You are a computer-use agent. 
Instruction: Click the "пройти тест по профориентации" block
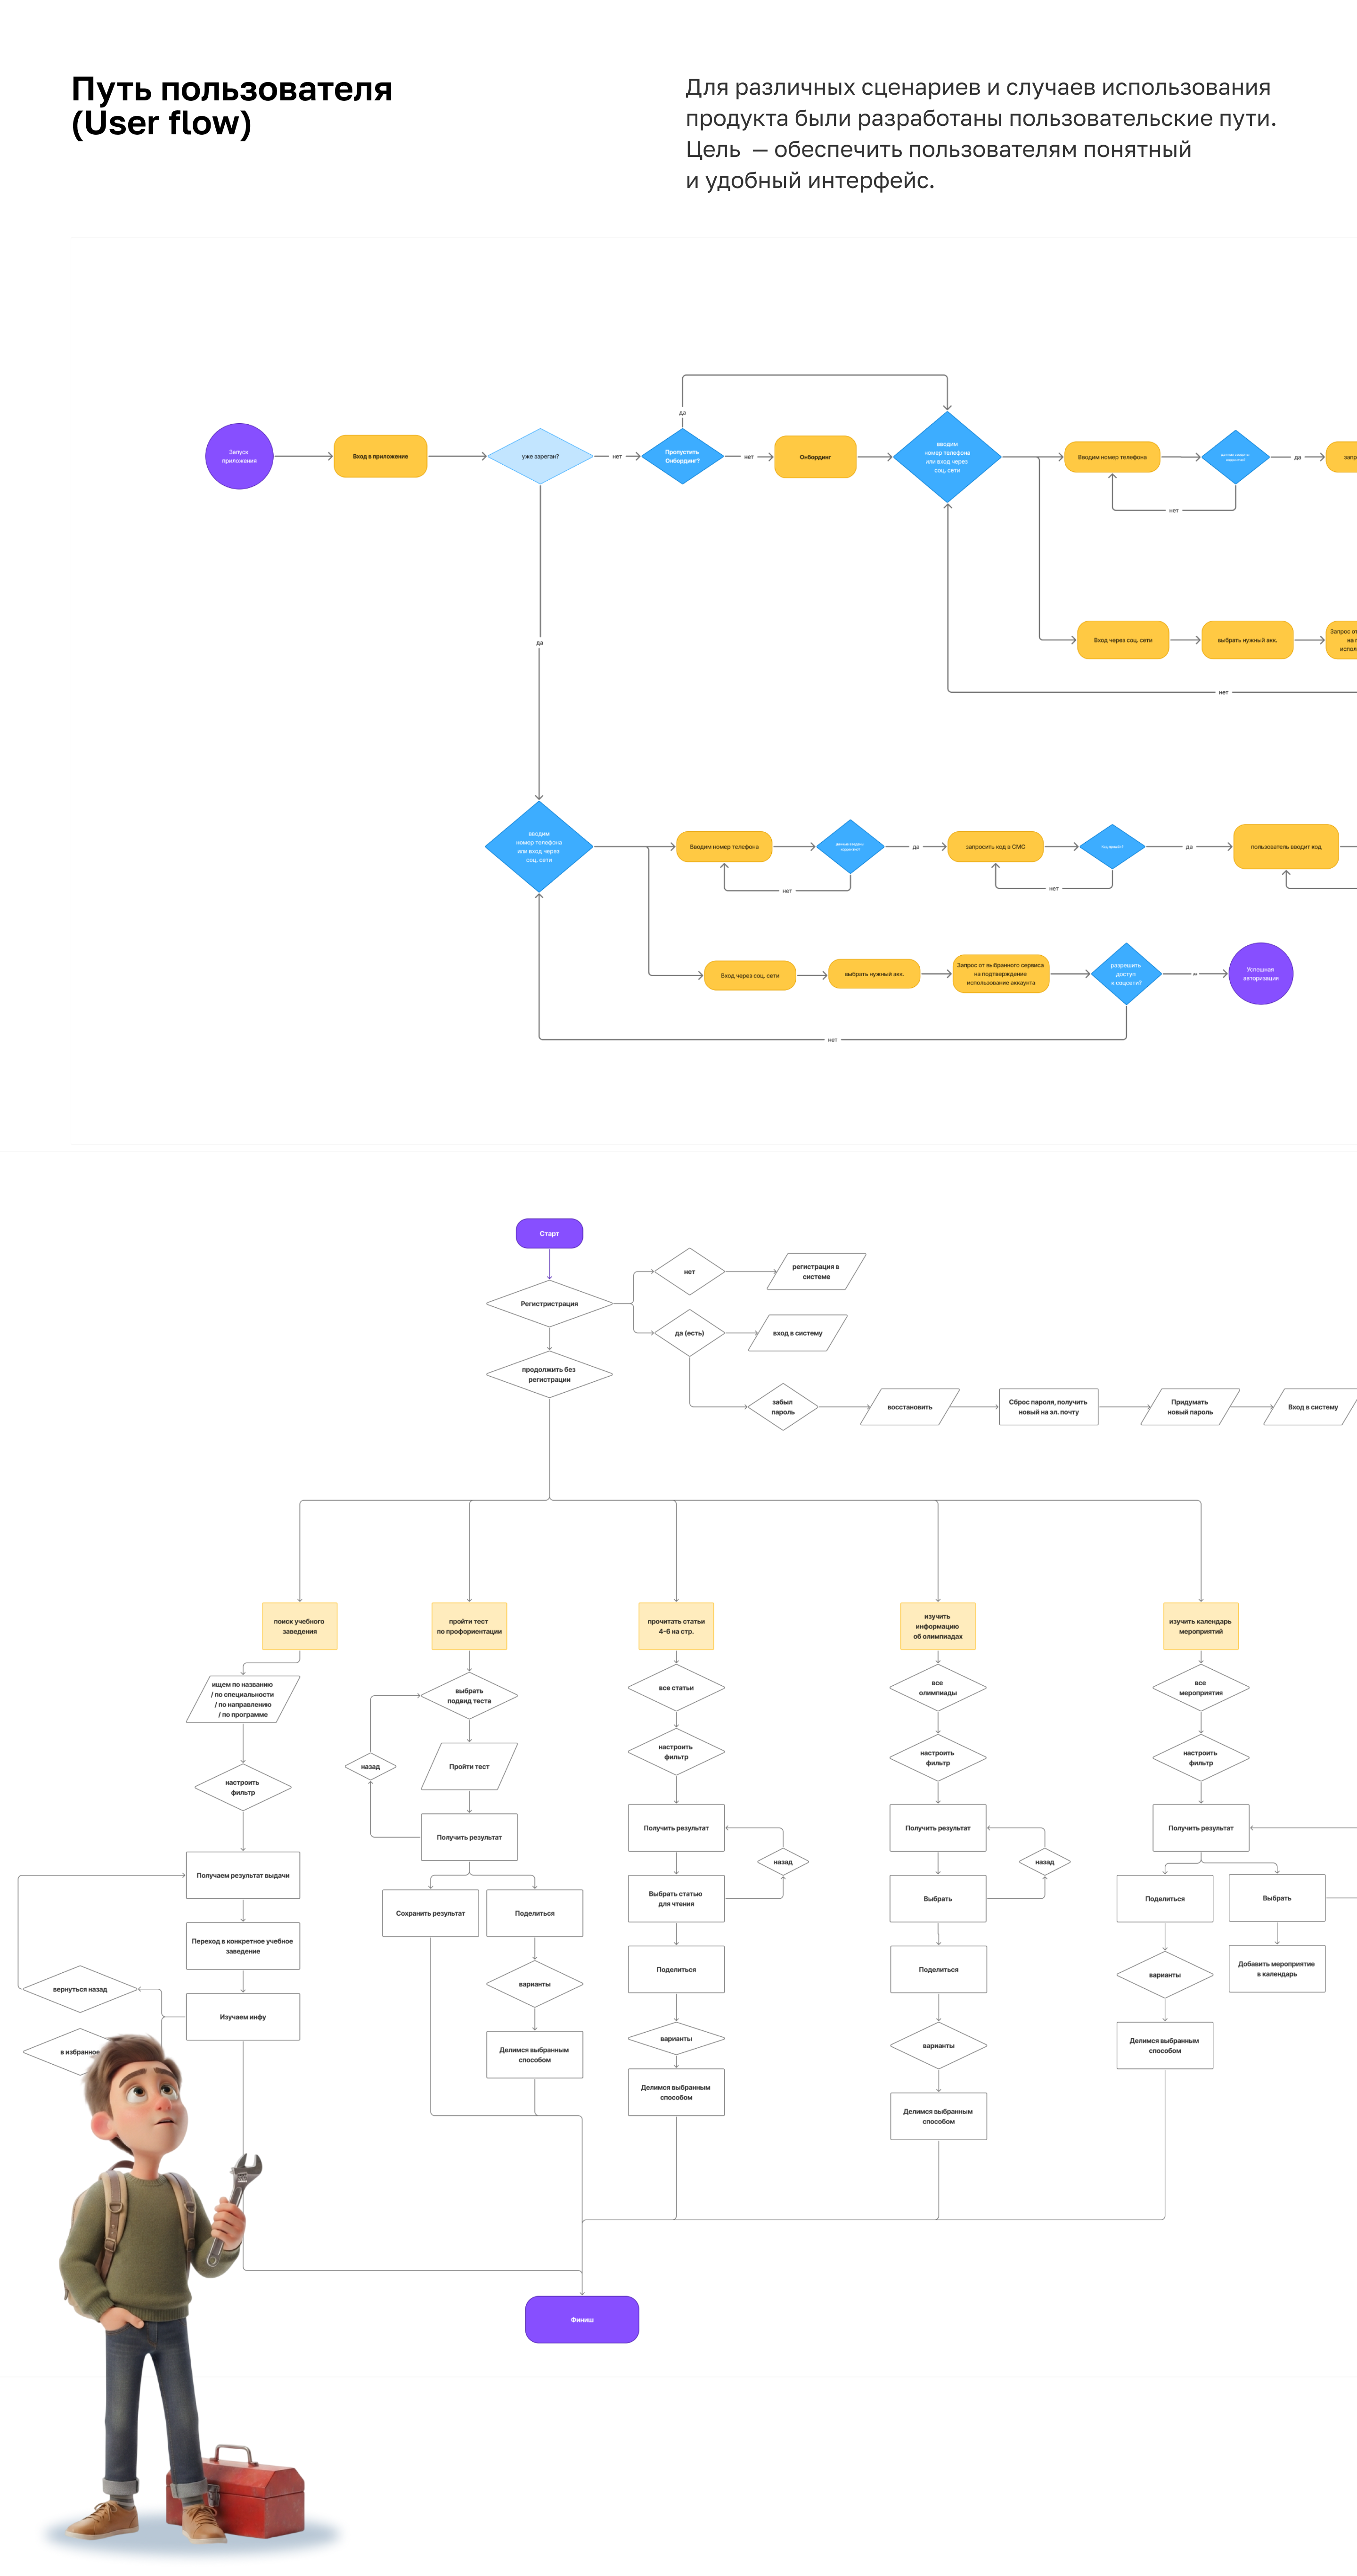pyautogui.click(x=469, y=1626)
